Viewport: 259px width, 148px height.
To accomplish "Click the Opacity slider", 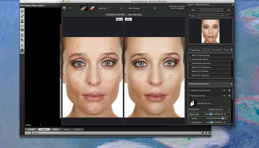I will pyautogui.click(x=214, y=118).
